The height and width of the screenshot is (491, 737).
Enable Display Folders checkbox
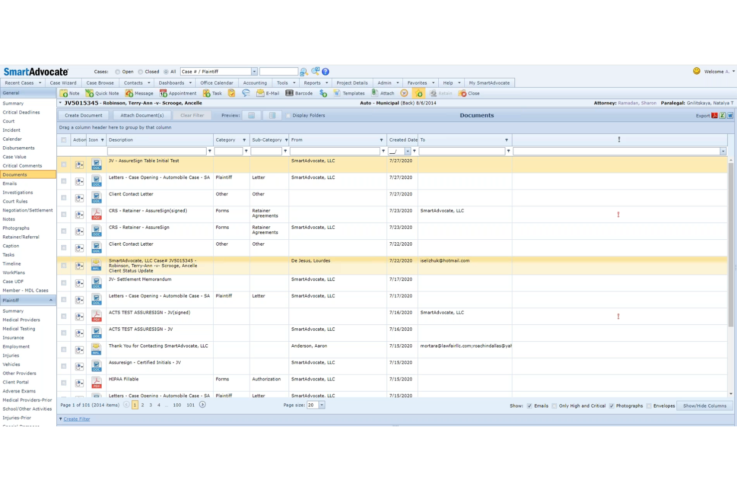[288, 115]
